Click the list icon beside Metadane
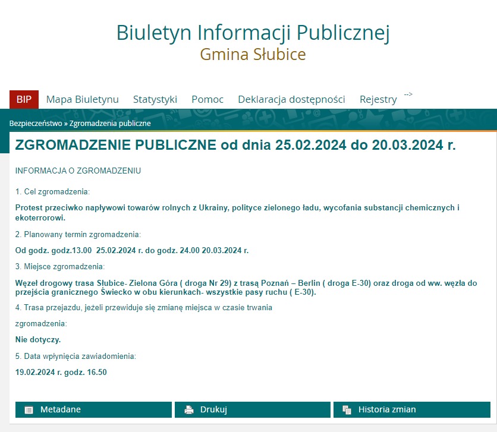The image size is (497, 432). 29,409
